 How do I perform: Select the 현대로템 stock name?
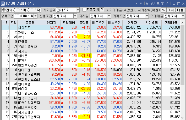[24, 84]
